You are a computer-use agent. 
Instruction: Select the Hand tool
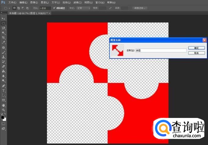tap(4, 105)
